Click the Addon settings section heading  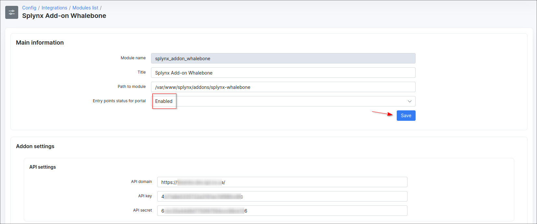(35, 146)
